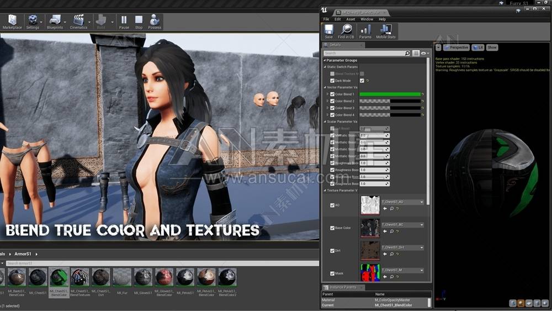
Task: Toggle the Color Blend 4 override checkbox
Action: tap(332, 115)
